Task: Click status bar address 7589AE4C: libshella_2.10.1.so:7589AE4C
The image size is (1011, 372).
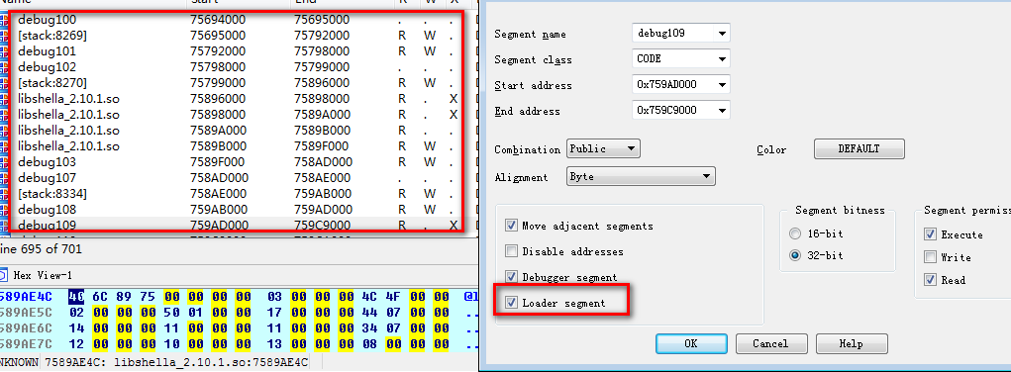Action: (x=175, y=363)
